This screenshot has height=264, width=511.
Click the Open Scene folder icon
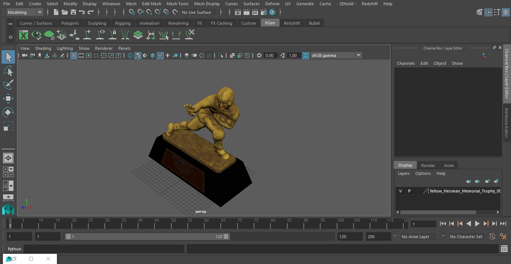point(64,12)
